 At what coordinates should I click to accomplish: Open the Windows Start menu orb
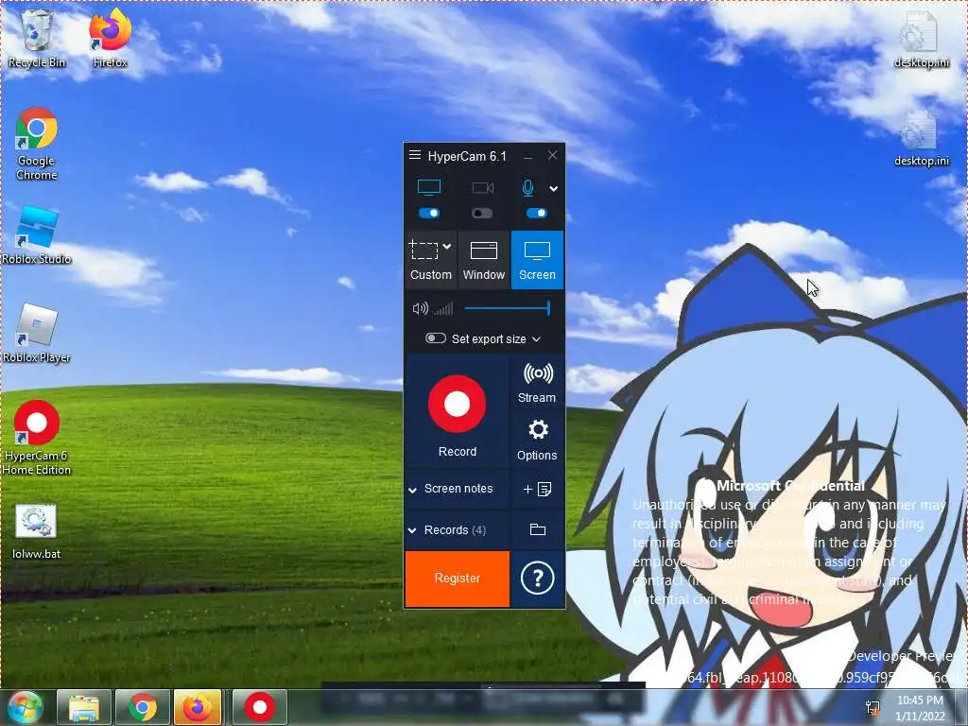pos(26,707)
